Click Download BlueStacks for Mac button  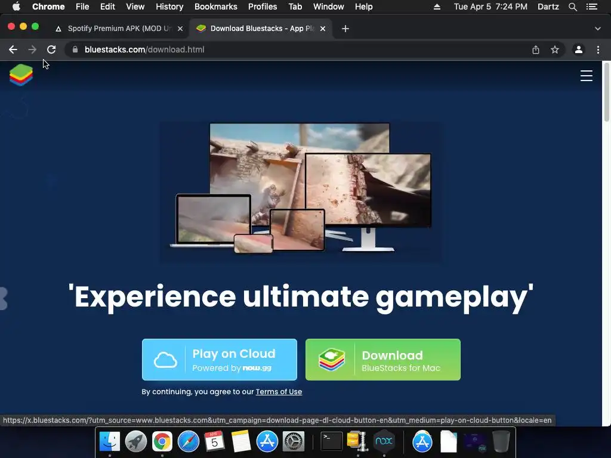pyautogui.click(x=383, y=360)
